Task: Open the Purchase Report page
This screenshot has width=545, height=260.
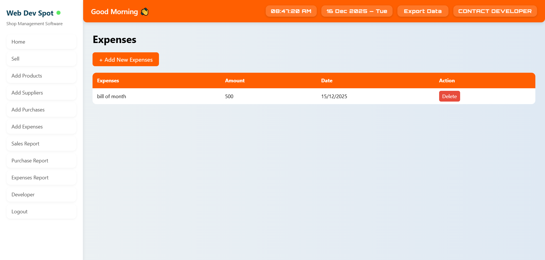Action: click(41, 161)
